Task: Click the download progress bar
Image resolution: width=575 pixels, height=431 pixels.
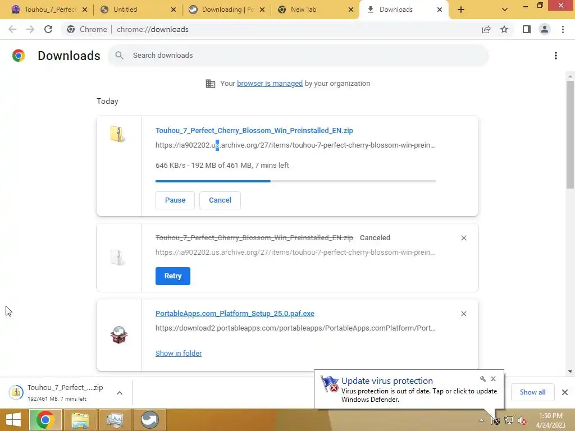Action: 295,181
